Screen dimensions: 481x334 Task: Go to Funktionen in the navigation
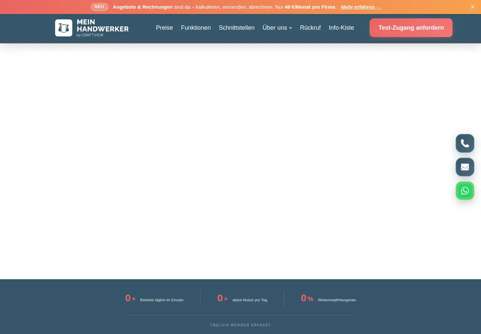pyautogui.click(x=196, y=28)
